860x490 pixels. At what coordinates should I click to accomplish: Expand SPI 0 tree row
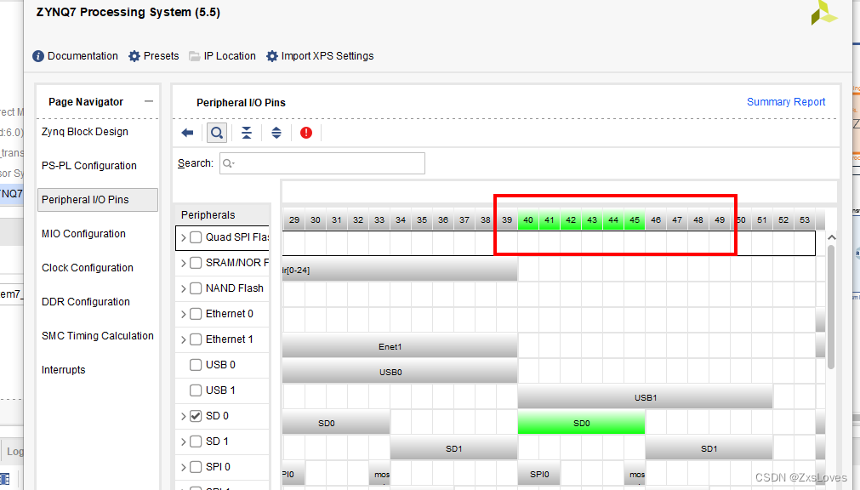[183, 468]
